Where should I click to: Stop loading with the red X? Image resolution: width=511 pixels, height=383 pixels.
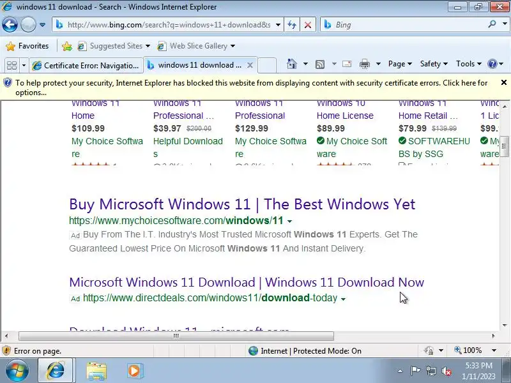tap(308, 25)
